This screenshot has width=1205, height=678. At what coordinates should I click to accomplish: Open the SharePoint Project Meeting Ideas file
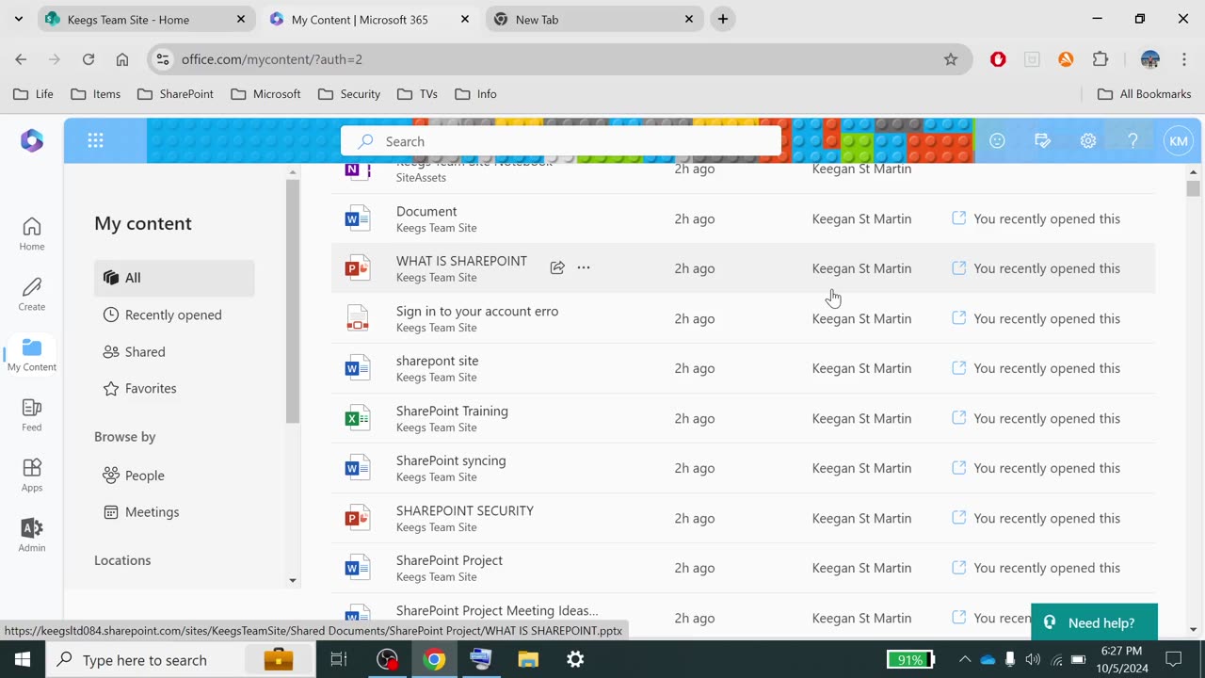(497, 610)
